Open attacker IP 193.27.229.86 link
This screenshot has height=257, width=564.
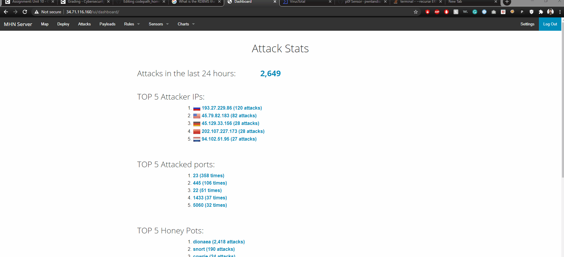point(232,108)
